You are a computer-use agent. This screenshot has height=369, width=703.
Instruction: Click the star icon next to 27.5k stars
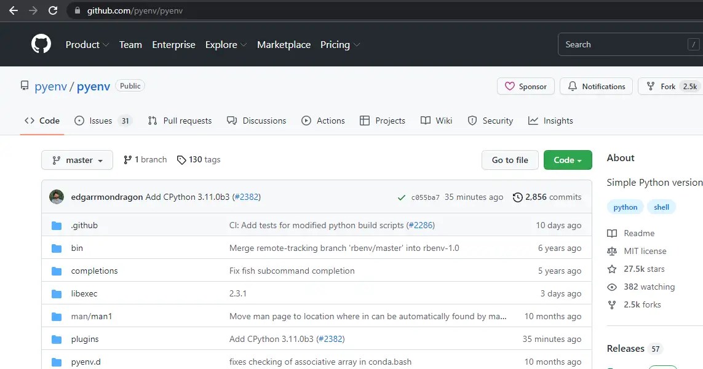pyautogui.click(x=612, y=269)
